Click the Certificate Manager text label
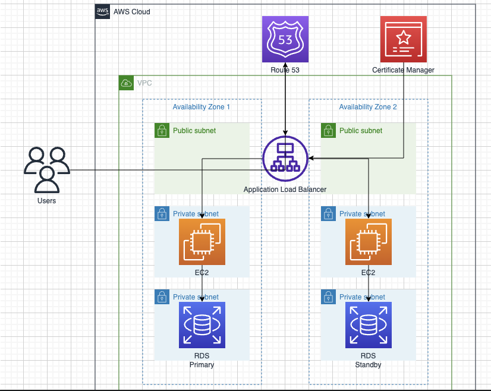491x391 pixels. [x=403, y=70]
